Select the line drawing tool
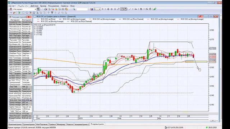230x129 pixels. click(x=130, y=9)
